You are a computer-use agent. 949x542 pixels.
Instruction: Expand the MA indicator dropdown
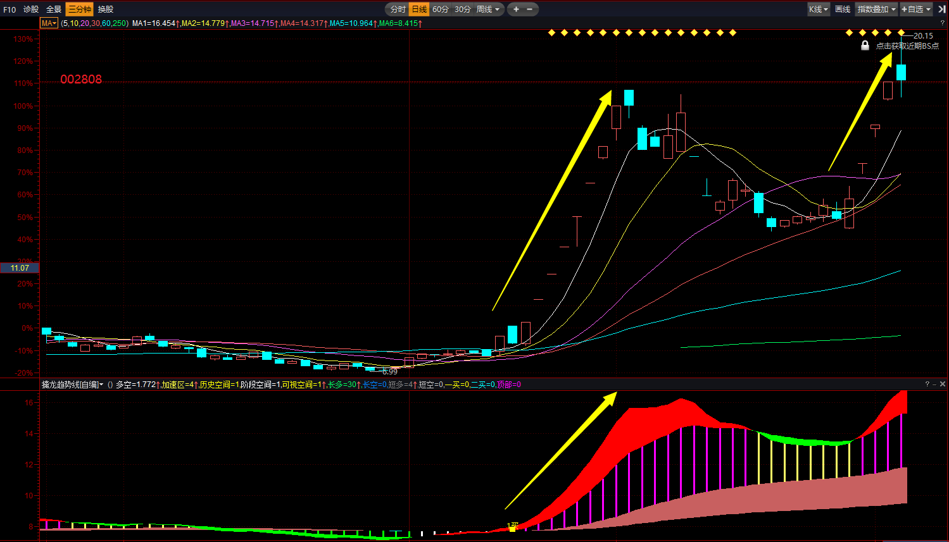tap(49, 23)
